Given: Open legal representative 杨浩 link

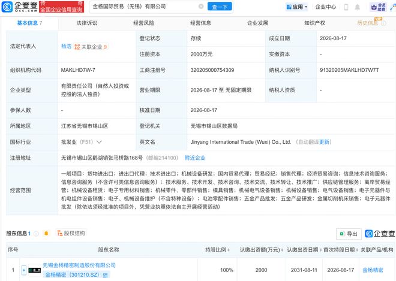Looking at the screenshot, I should coord(66,46).
